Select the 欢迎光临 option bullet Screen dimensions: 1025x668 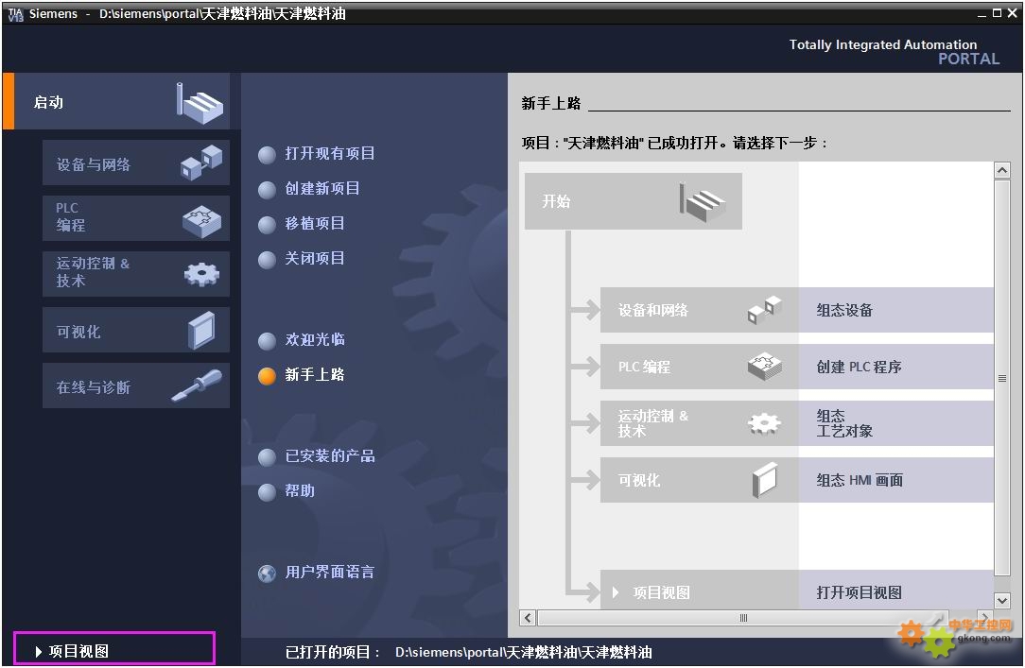[267, 341]
